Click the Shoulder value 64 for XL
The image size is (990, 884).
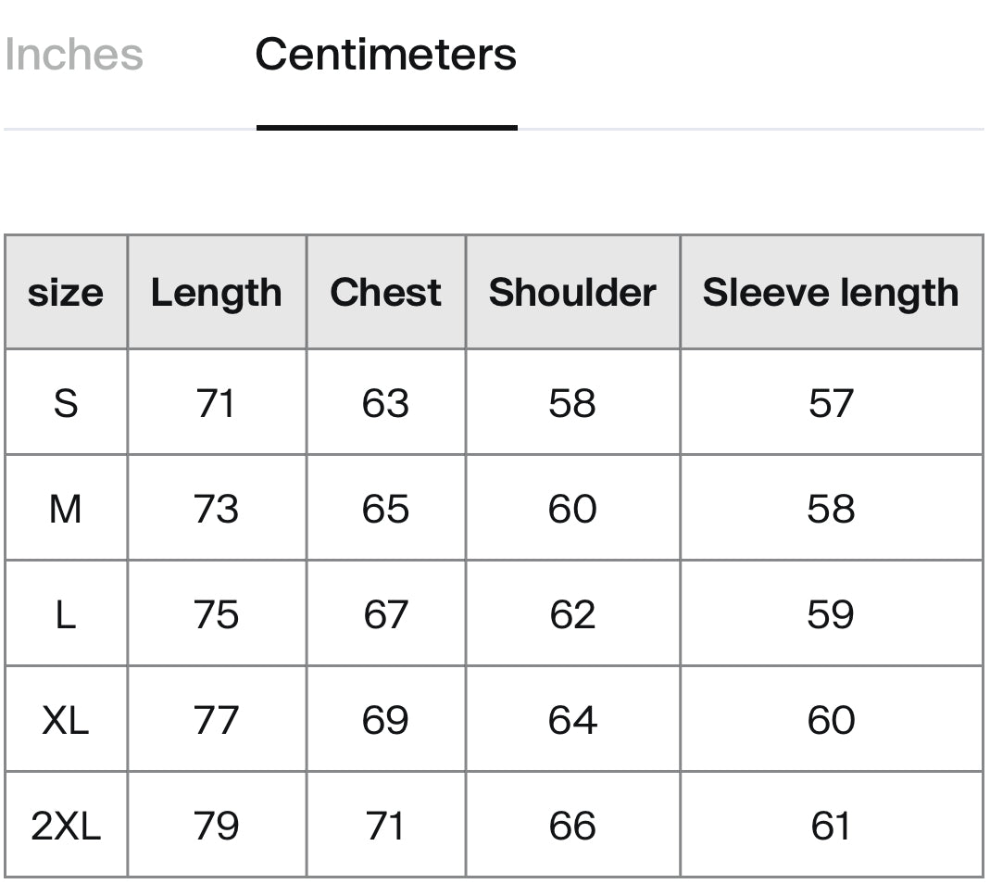click(x=572, y=720)
